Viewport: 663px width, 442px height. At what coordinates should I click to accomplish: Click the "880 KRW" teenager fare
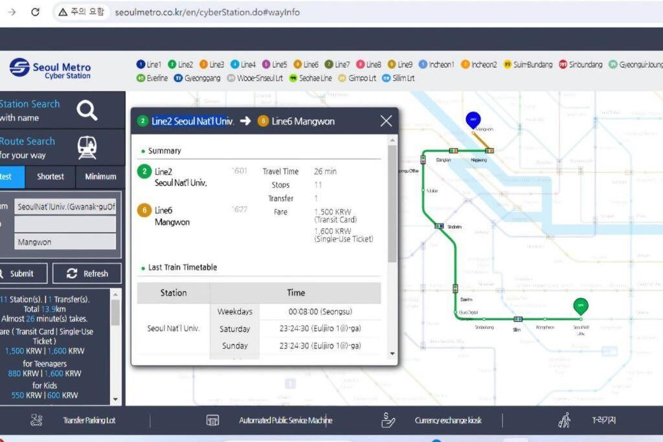coord(24,373)
